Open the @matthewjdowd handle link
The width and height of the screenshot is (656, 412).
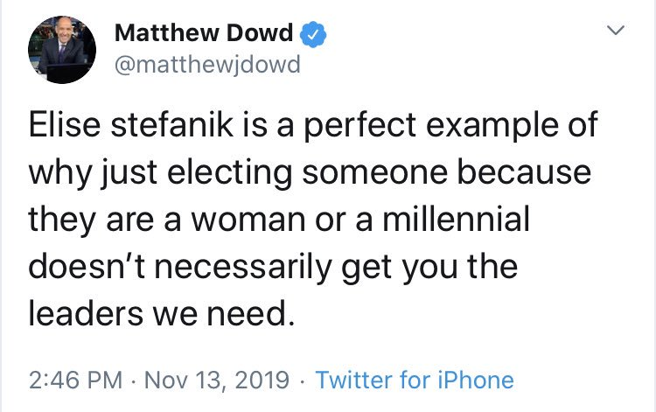(x=206, y=65)
